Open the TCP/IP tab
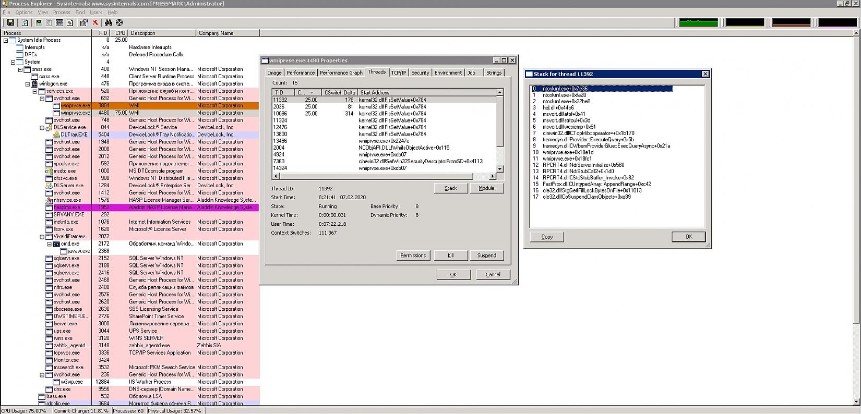This screenshot has width=861, height=414. (x=399, y=73)
